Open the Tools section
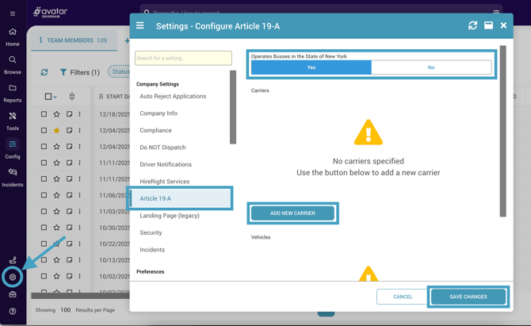Image resolution: width=531 pixels, height=326 pixels. [13, 121]
